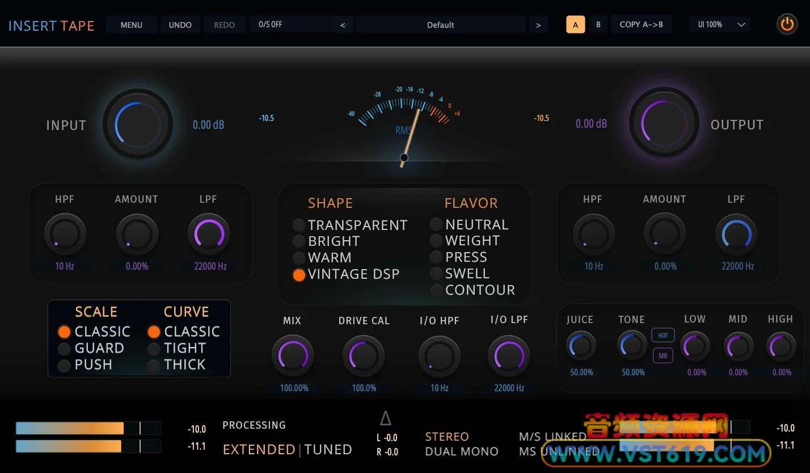
Task: Select EXTENDED processing mode
Action: coord(259,450)
